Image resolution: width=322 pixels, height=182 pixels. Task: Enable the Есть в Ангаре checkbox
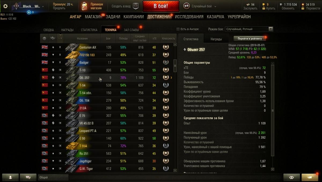click(x=178, y=29)
